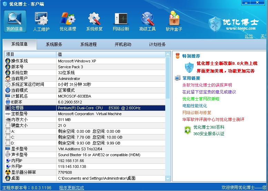Open the 优化博士360百科 link

(209, 127)
